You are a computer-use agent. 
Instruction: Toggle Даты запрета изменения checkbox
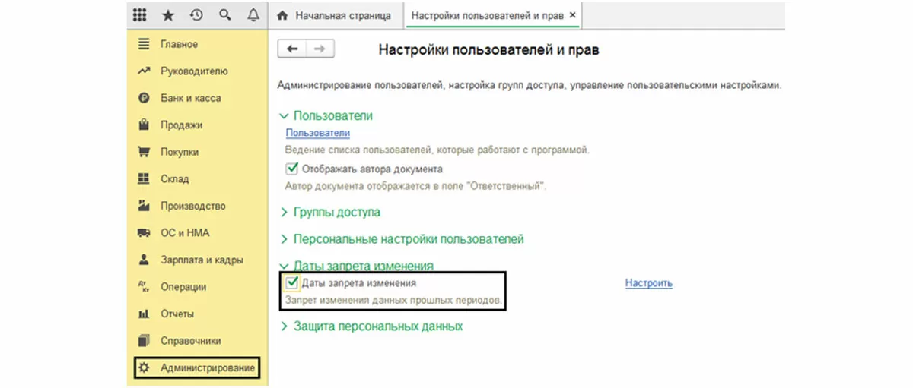(x=292, y=283)
